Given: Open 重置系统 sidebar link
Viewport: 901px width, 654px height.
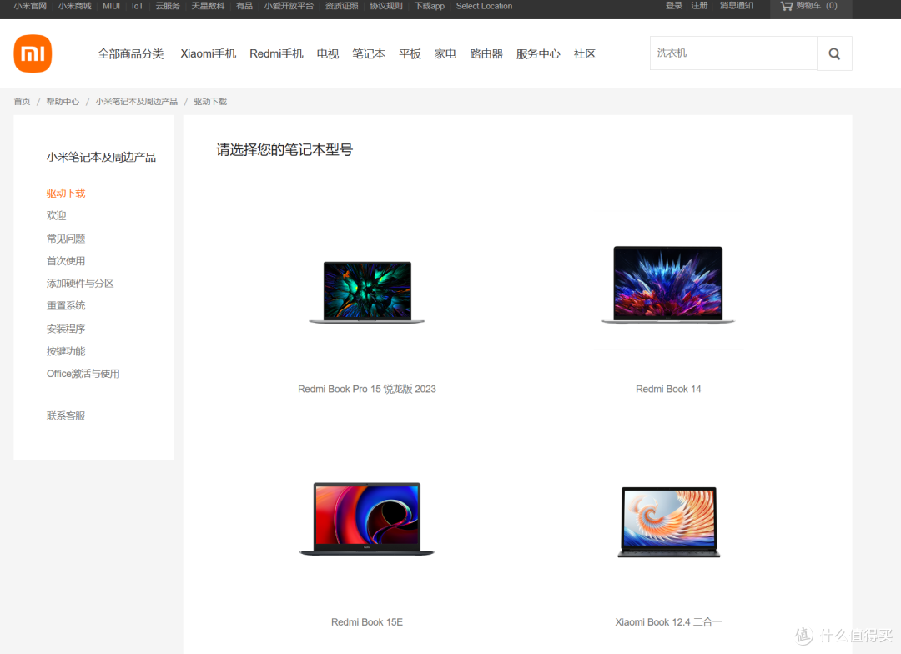Looking at the screenshot, I should 66,306.
